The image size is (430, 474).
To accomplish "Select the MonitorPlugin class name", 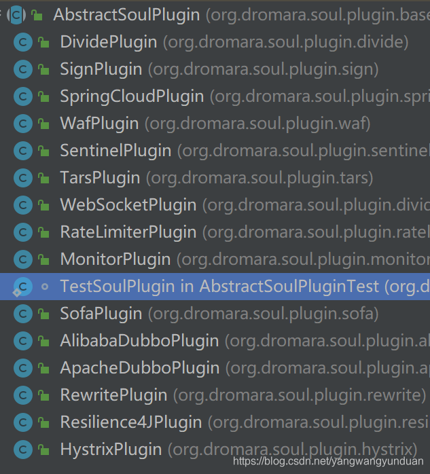I will pyautogui.click(x=115, y=259).
